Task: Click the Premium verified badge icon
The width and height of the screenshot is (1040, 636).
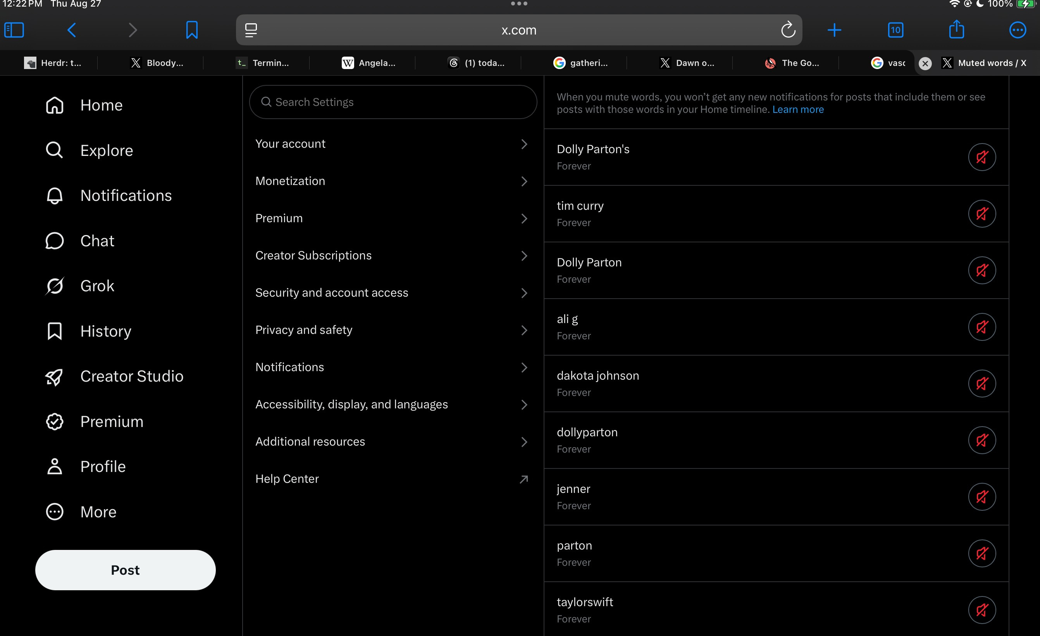Action: (x=55, y=422)
